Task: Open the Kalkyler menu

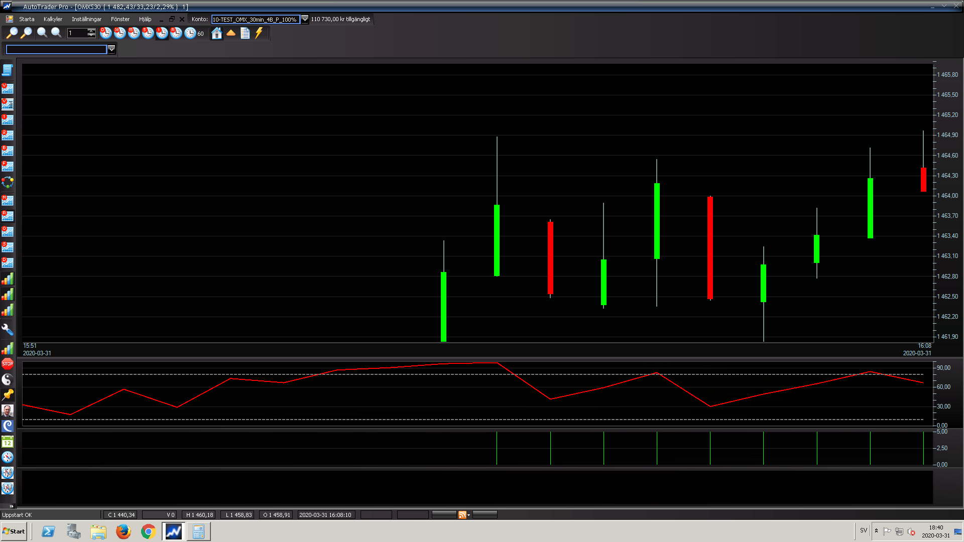Action: coord(53,19)
